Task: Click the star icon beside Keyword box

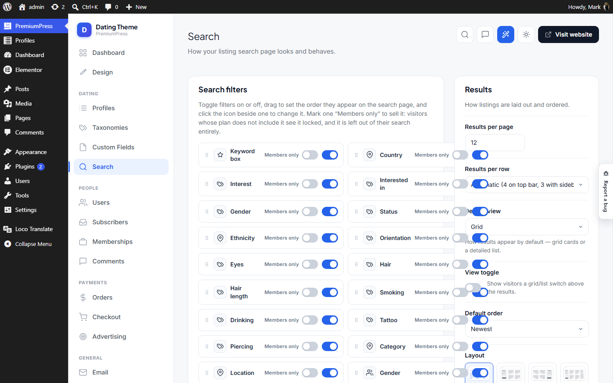Action: [x=220, y=155]
